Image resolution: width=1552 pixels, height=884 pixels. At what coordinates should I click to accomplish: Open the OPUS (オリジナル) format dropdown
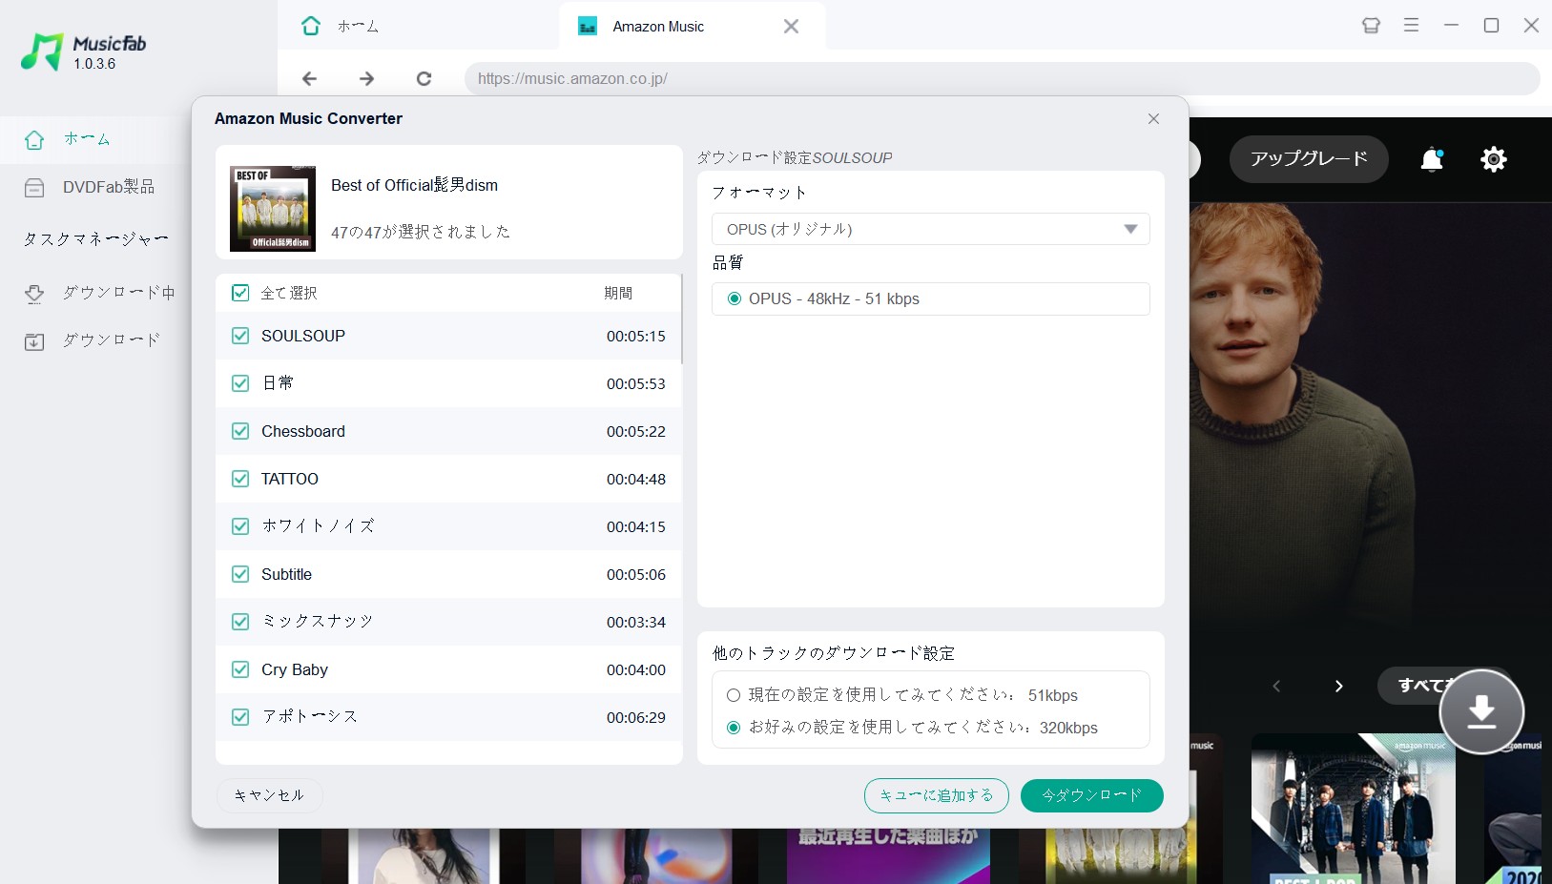[930, 229]
